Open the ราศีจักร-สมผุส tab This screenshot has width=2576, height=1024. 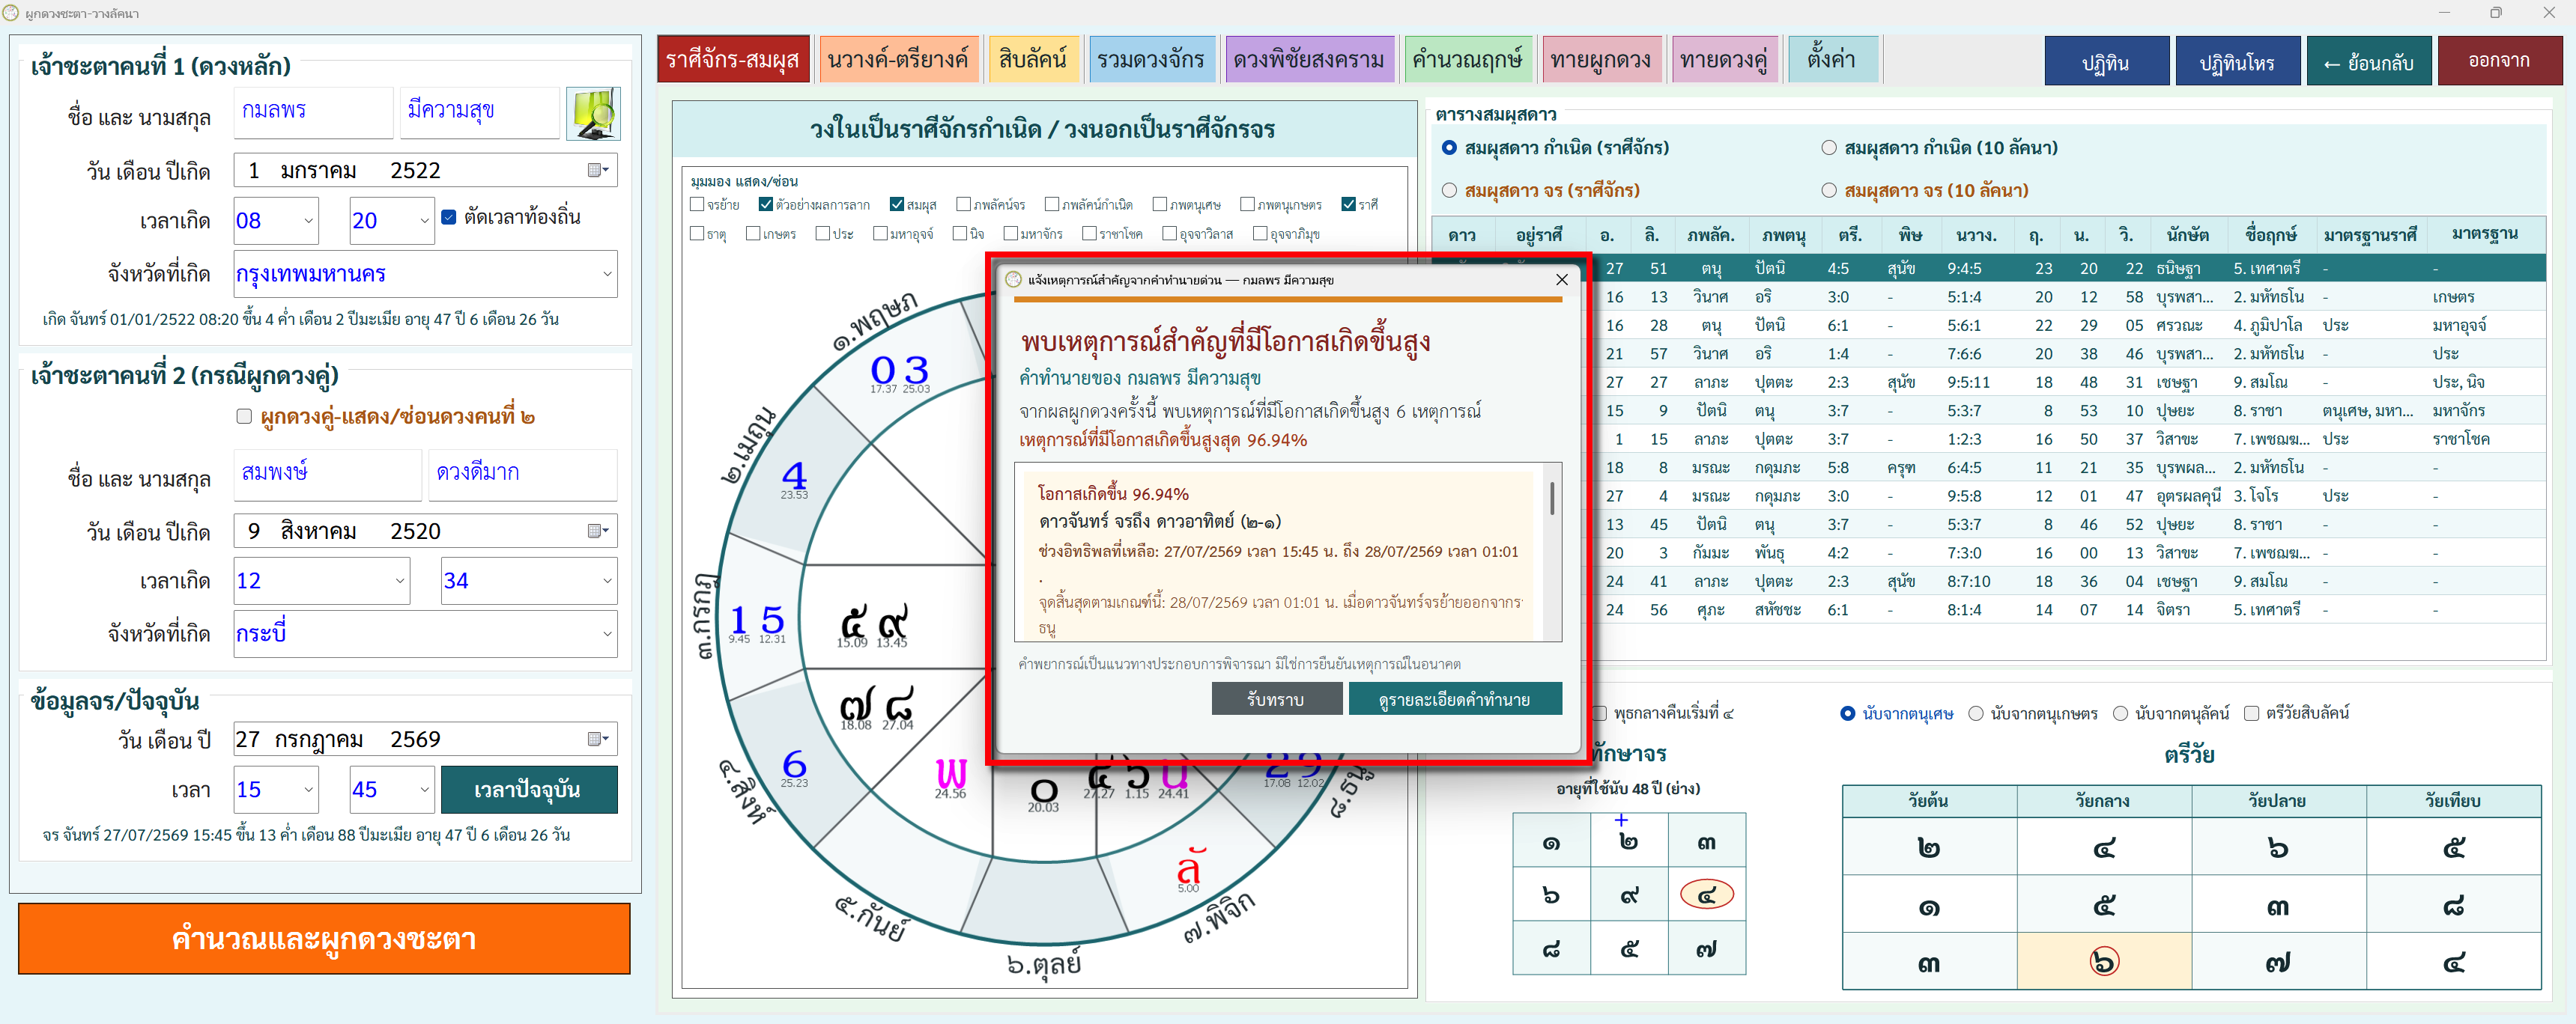tap(733, 59)
